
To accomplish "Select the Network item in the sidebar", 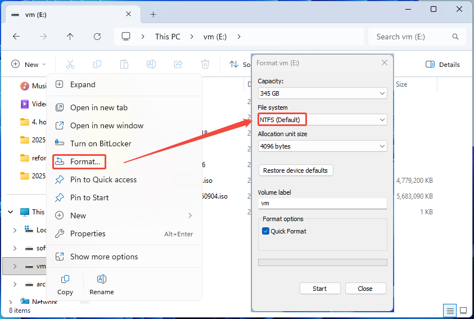I will coord(38,301).
